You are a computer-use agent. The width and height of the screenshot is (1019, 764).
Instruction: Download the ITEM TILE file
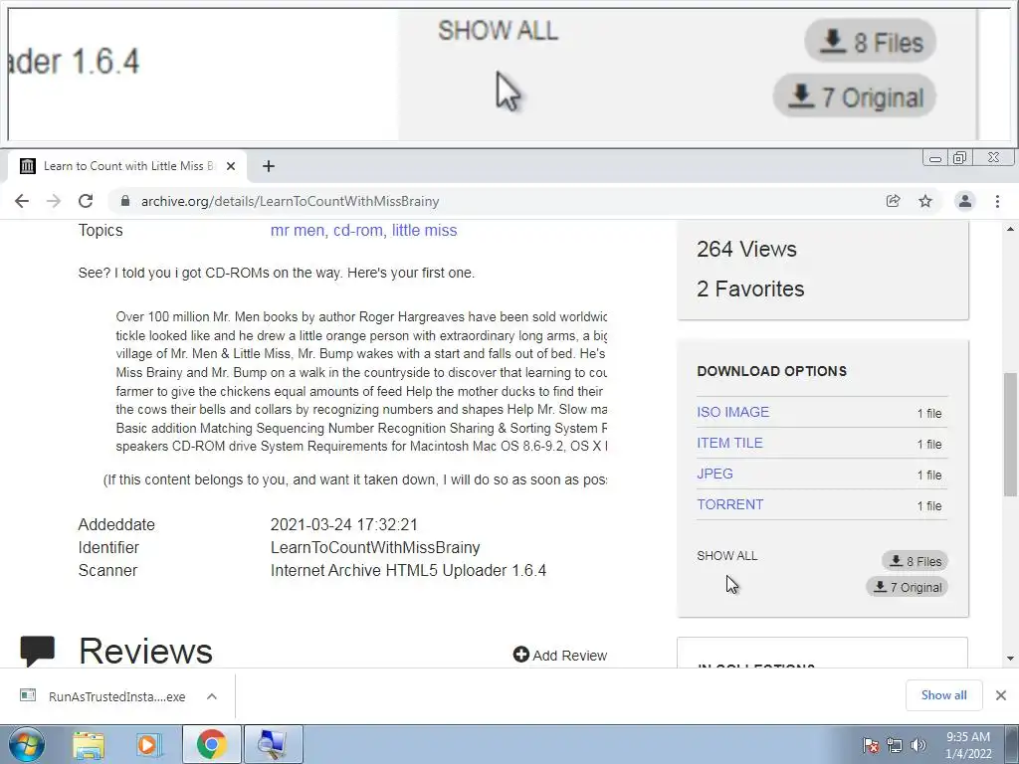coord(729,443)
